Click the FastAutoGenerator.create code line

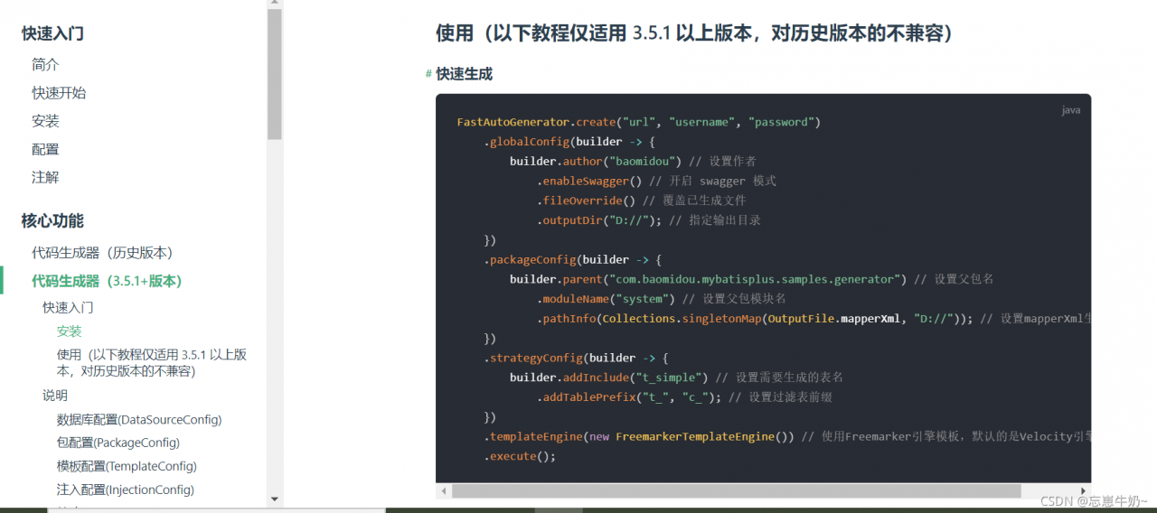click(639, 122)
